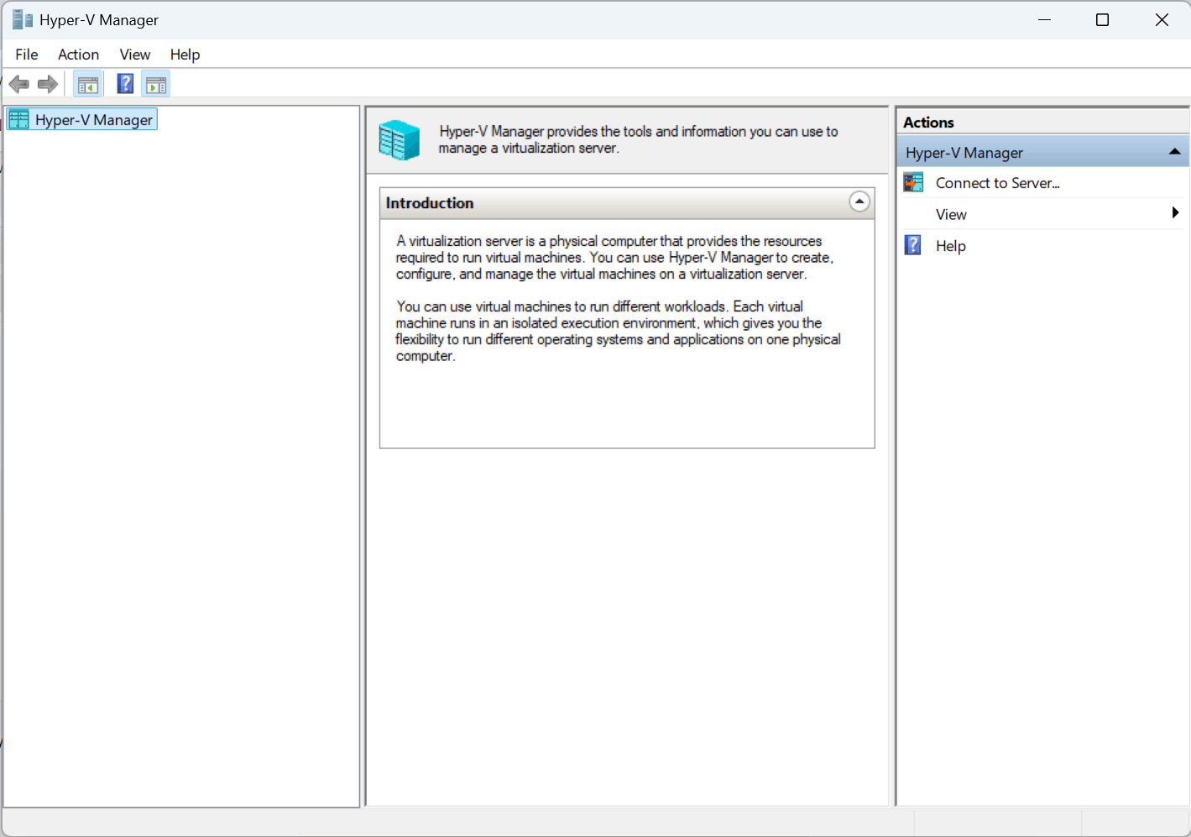Click the View action in Actions pane
Viewport: 1191px width, 837px height.
[951, 214]
